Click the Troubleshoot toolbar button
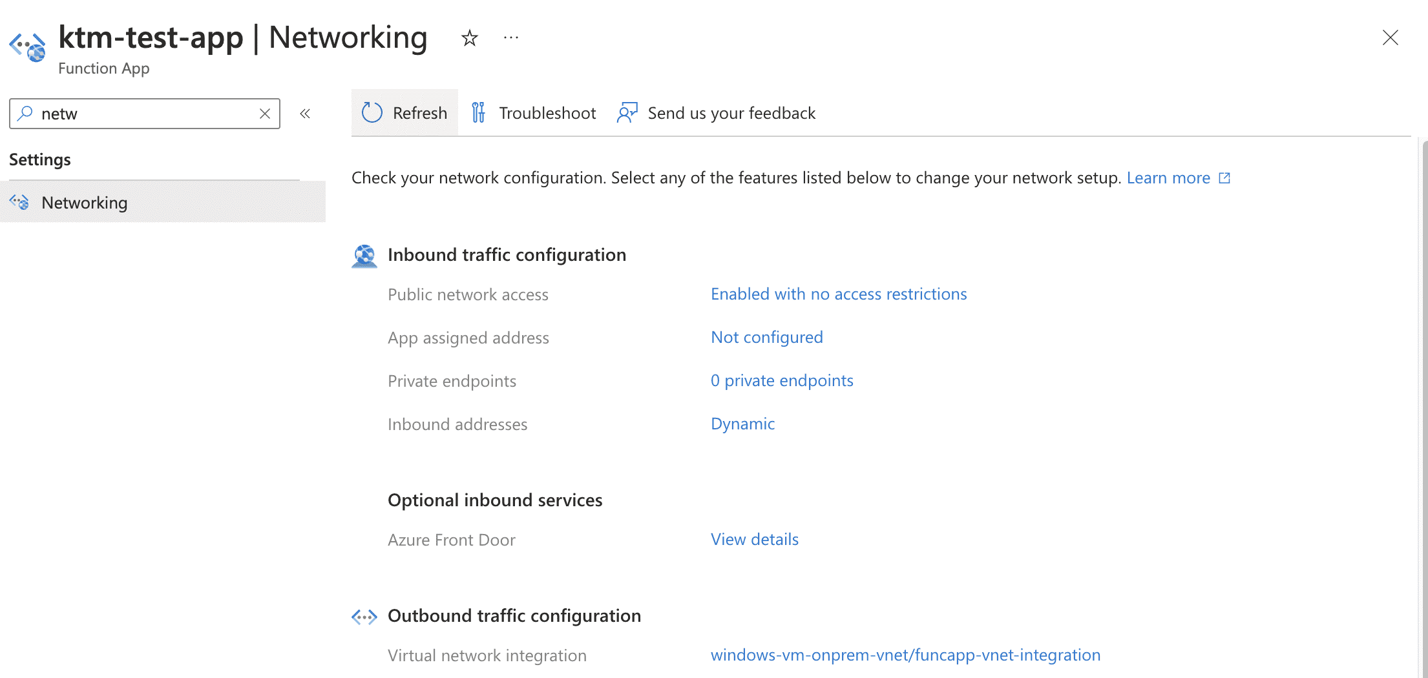This screenshot has height=678, width=1428. click(x=534, y=113)
